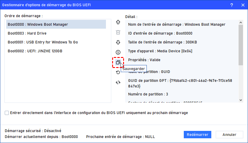Select the Boot0003 Hard Drive entry
The image size is (248, 143).
(x=27, y=33)
